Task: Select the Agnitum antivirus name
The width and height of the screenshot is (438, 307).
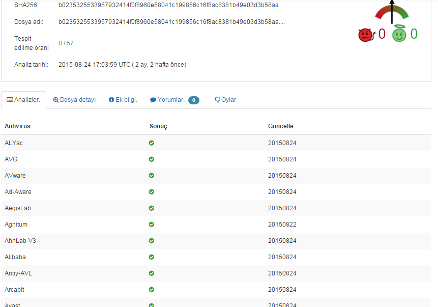Action: tap(16, 224)
